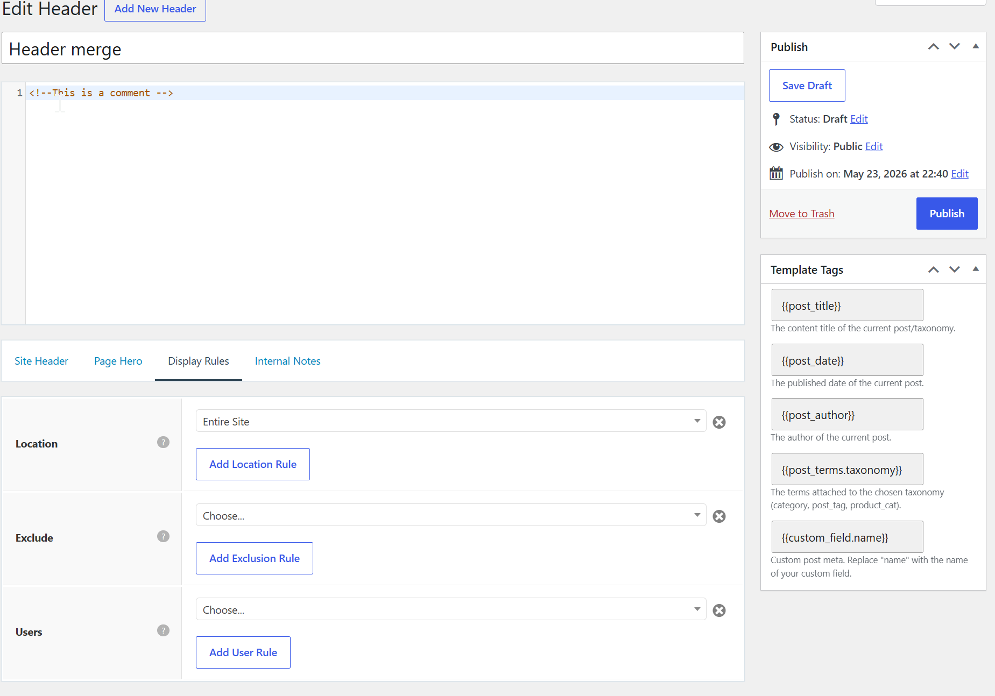Switch to the Site Header tab

[x=41, y=361]
